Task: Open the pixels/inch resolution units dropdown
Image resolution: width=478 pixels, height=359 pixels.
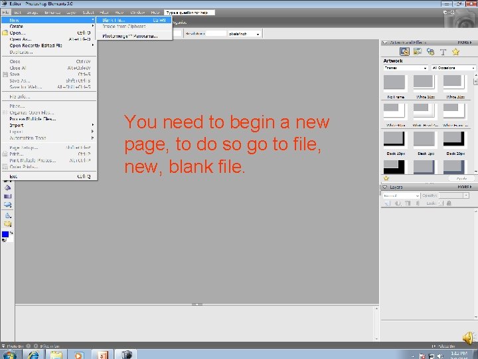Action: pyautogui.click(x=244, y=34)
